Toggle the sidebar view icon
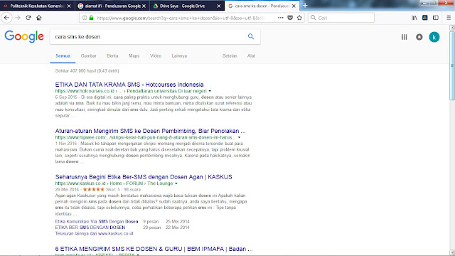 (x=436, y=18)
